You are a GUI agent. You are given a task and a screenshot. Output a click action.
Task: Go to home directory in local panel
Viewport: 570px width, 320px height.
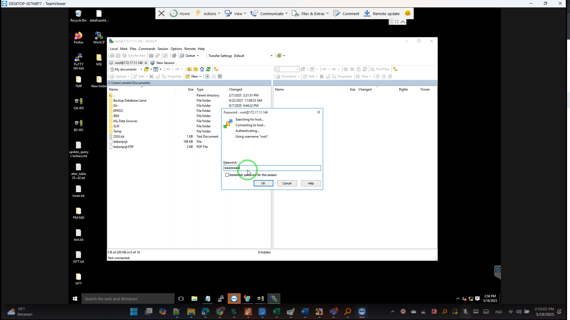coord(202,69)
